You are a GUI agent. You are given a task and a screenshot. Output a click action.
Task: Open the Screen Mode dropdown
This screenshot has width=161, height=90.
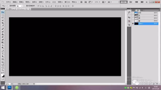point(110,2)
